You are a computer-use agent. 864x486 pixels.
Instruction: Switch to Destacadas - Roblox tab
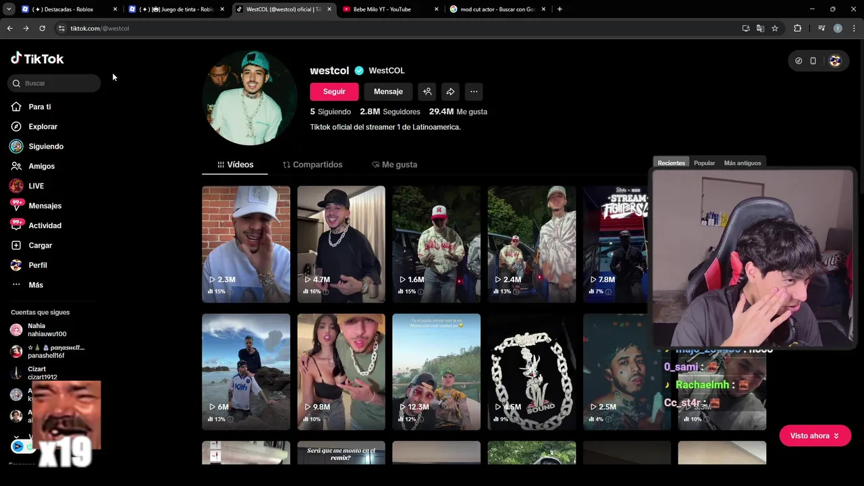[x=69, y=9]
